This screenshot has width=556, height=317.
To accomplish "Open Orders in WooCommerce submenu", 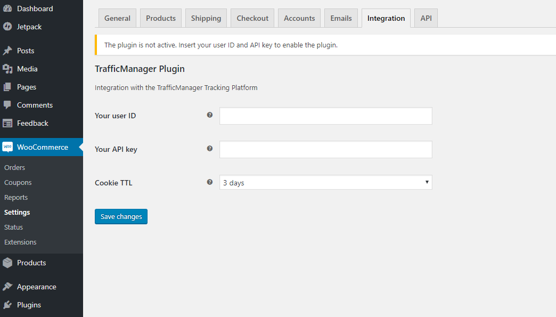I will click(x=14, y=167).
